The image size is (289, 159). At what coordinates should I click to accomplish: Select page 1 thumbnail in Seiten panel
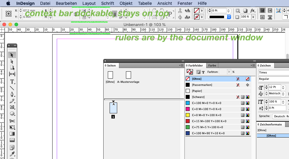coord(113,108)
